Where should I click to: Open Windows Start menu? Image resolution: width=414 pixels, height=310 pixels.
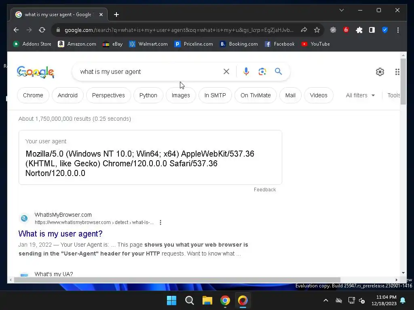[x=171, y=300]
